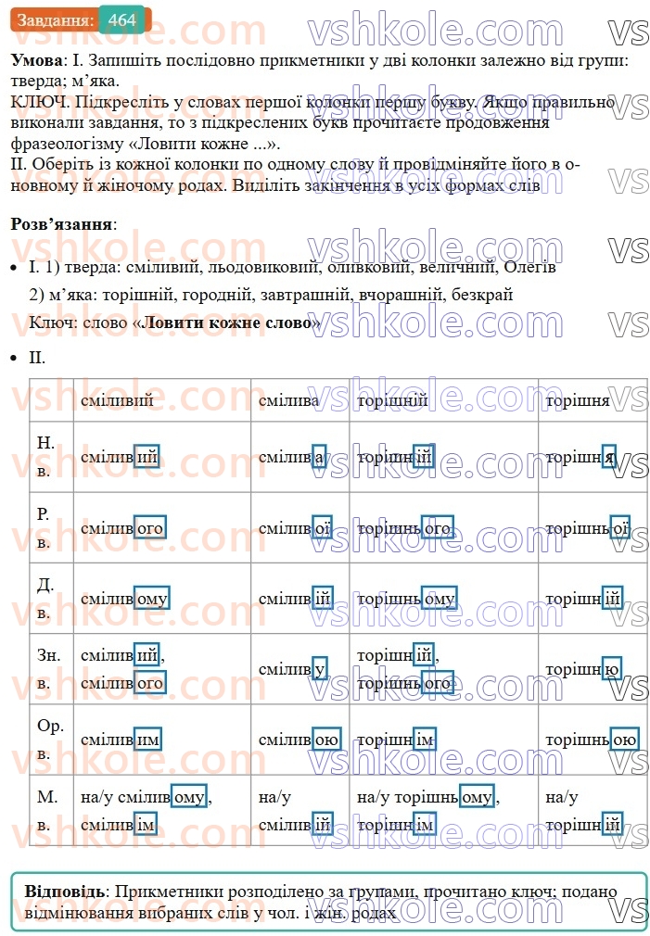The height and width of the screenshot is (936, 650).
Task: Click boxed ending 'ім' in Ор. в. торішнім
Action: [424, 740]
